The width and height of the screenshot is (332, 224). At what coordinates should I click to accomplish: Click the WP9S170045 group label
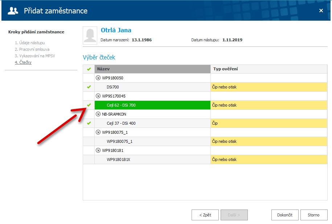[x=114, y=96]
